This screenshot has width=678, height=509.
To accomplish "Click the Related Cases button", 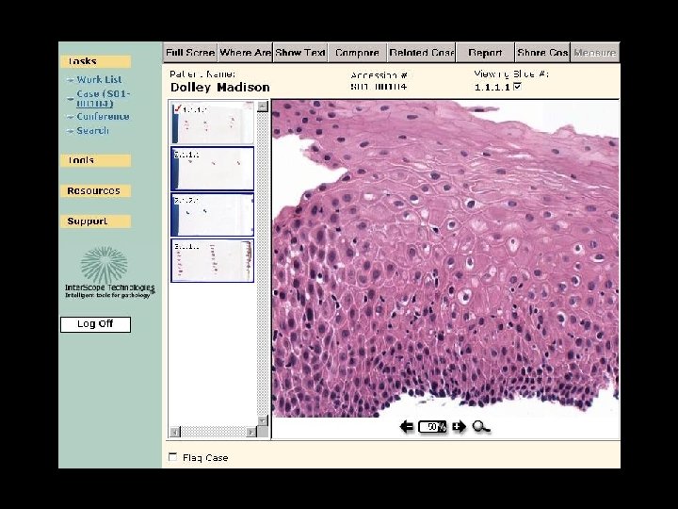I will (x=421, y=53).
